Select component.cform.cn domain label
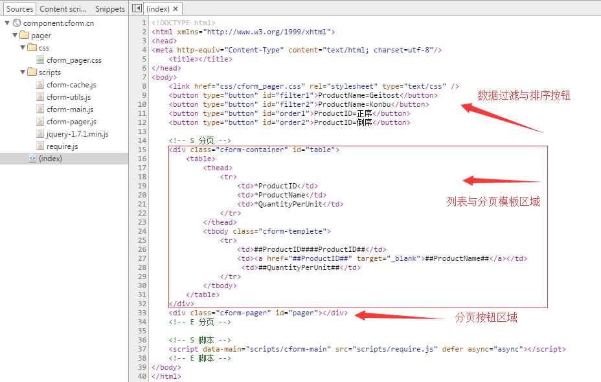This screenshot has width=601, height=382. [x=58, y=23]
